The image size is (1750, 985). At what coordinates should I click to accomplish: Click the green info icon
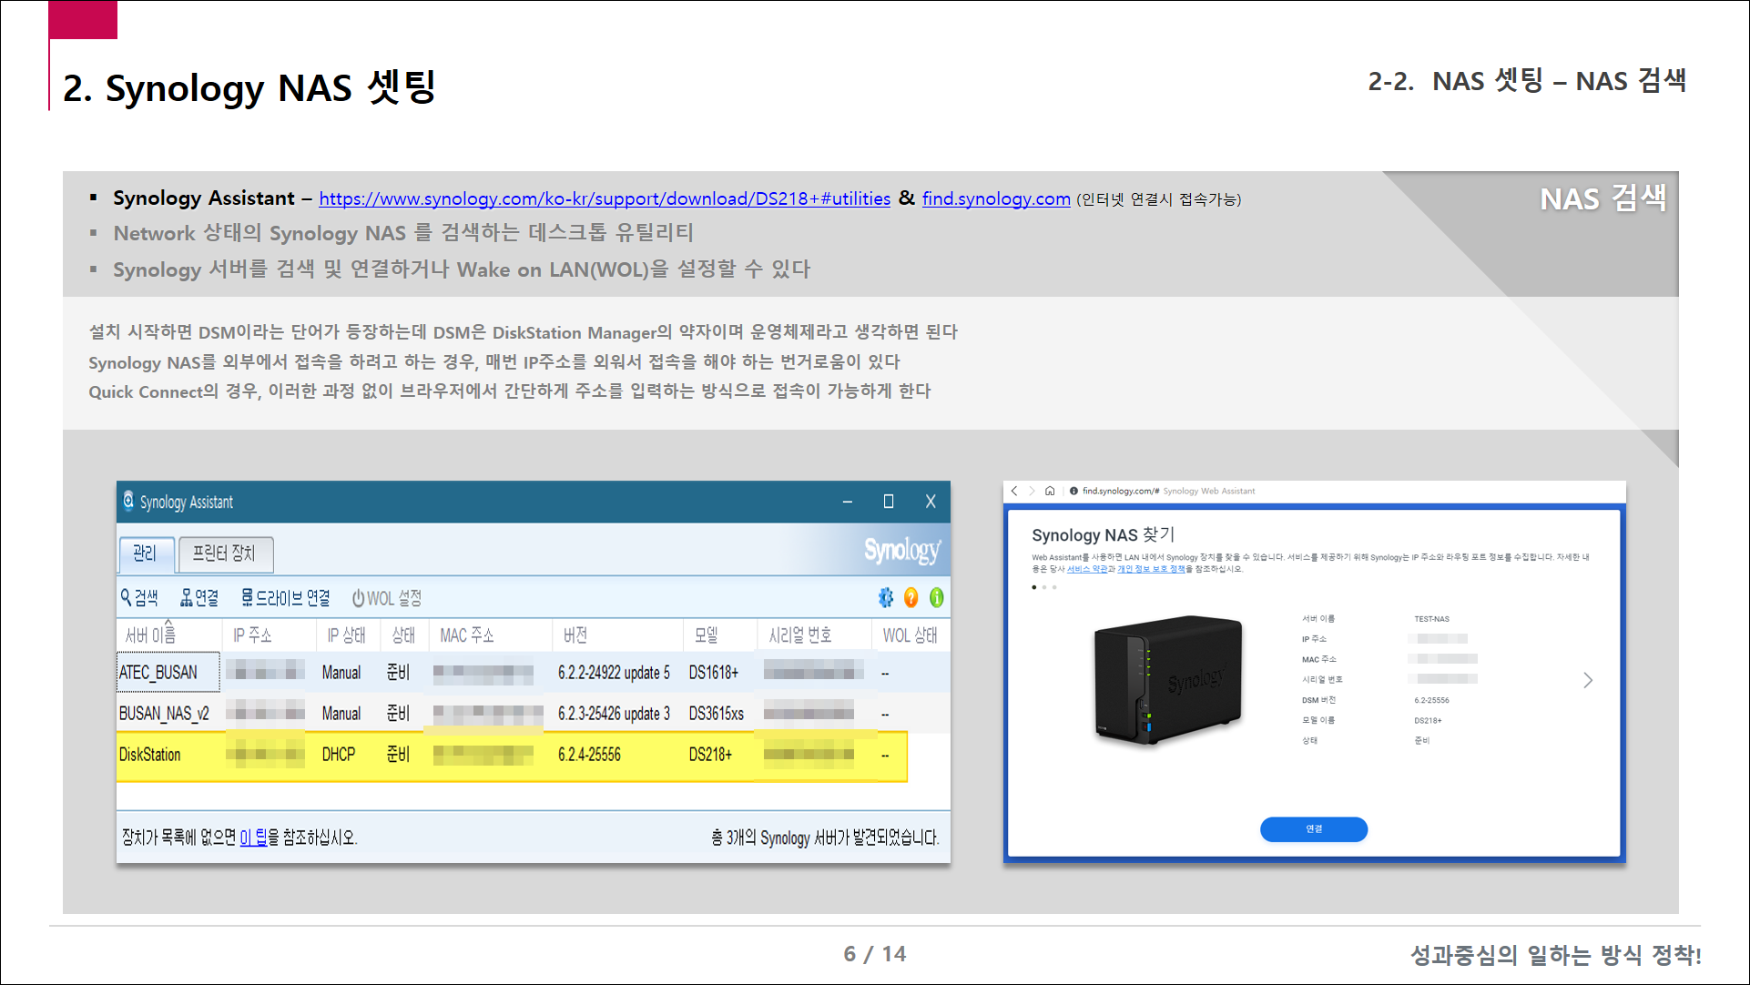(936, 598)
